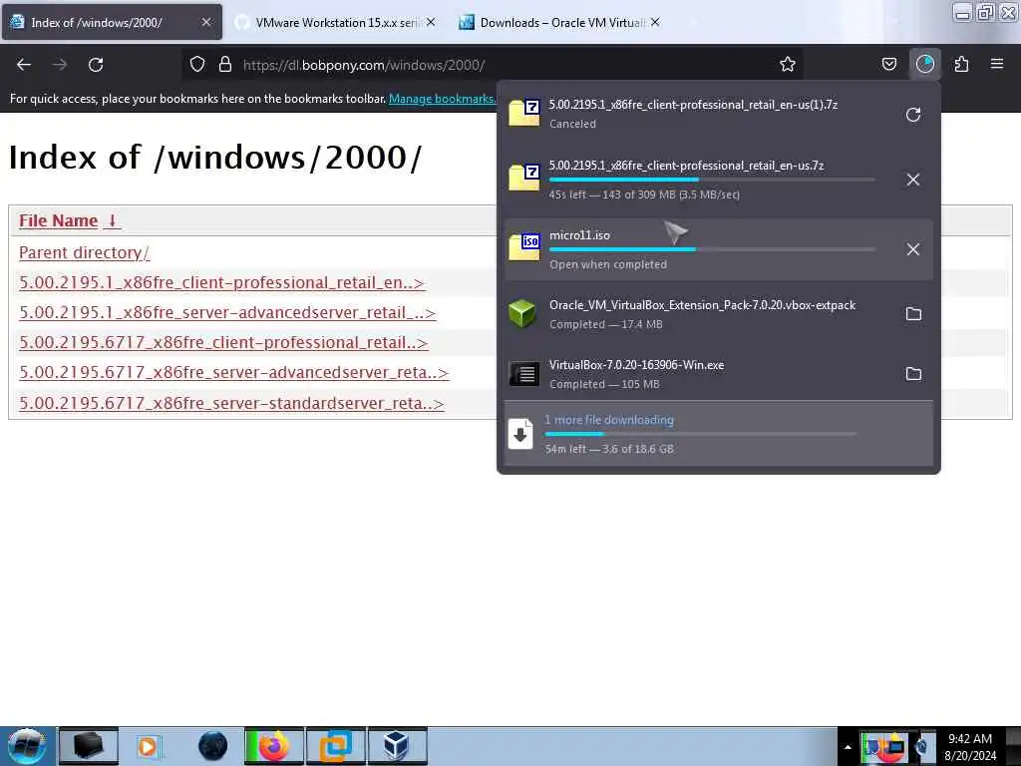
Task: Click the Windows Start button
Action: [26, 746]
